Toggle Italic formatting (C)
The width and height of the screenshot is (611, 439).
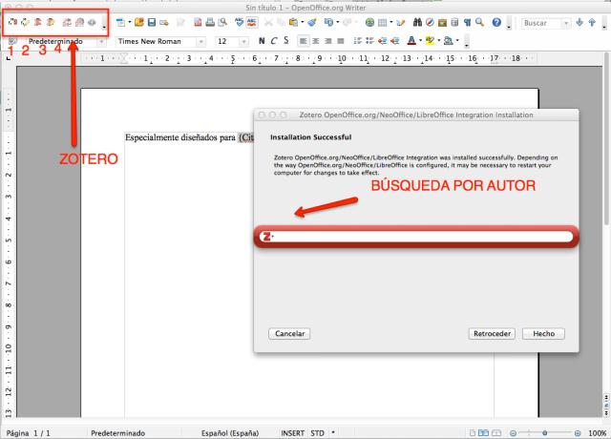point(274,42)
